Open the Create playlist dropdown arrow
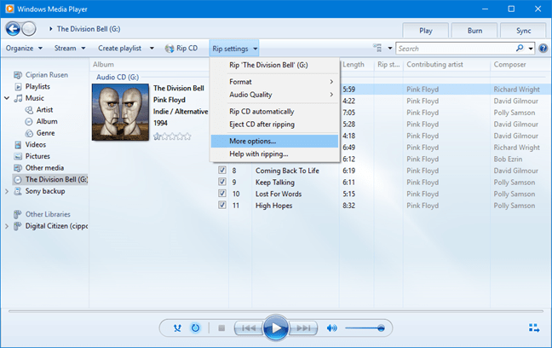Screen dimensions: 552x348 [152, 49]
